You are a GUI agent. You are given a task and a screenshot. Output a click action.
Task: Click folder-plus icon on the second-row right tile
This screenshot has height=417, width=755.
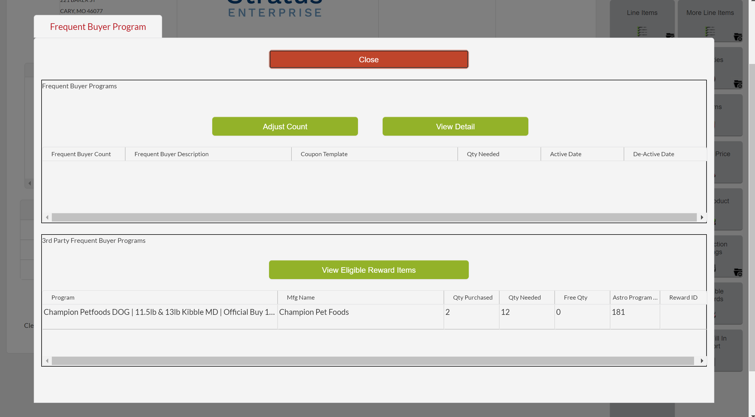738,84
